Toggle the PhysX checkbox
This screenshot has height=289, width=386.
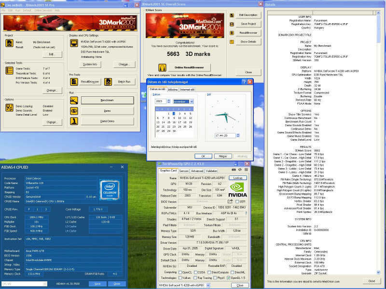point(215,278)
